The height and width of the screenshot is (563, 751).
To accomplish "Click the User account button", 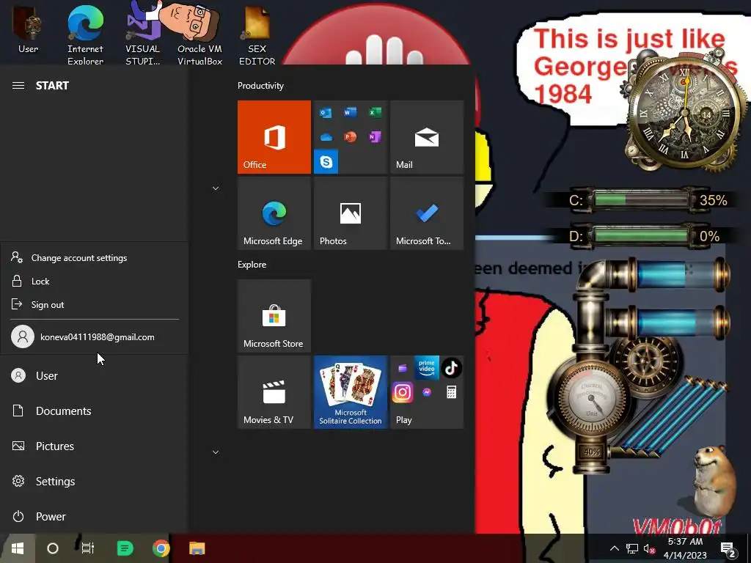I will pyautogui.click(x=94, y=376).
